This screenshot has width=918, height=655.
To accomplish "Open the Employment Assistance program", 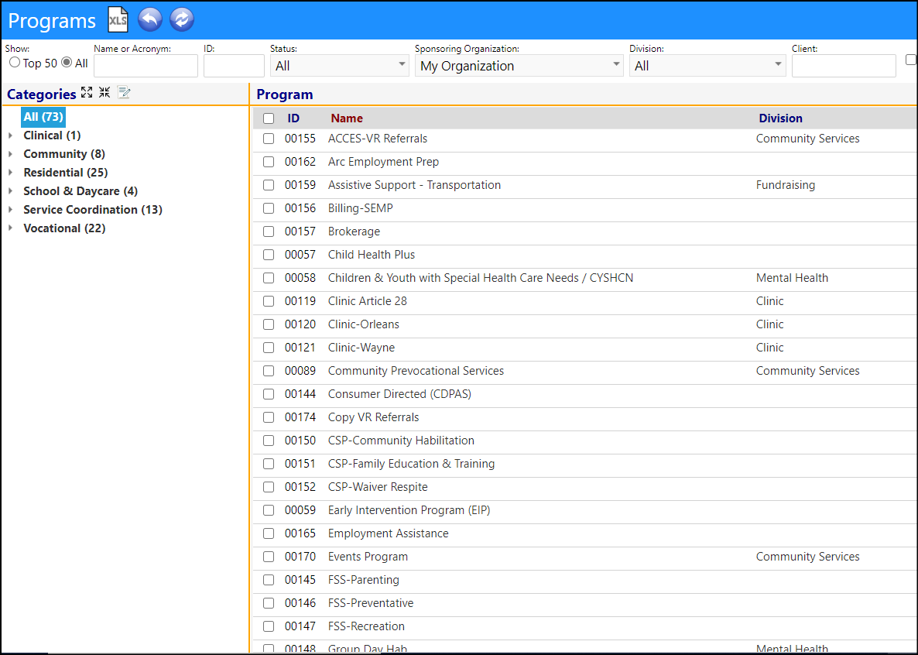I will [388, 533].
